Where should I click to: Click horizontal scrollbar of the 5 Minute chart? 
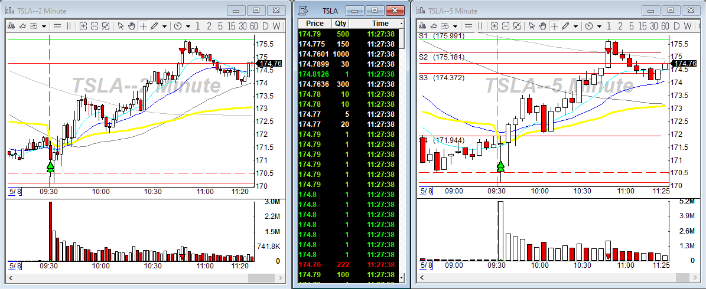(558, 278)
